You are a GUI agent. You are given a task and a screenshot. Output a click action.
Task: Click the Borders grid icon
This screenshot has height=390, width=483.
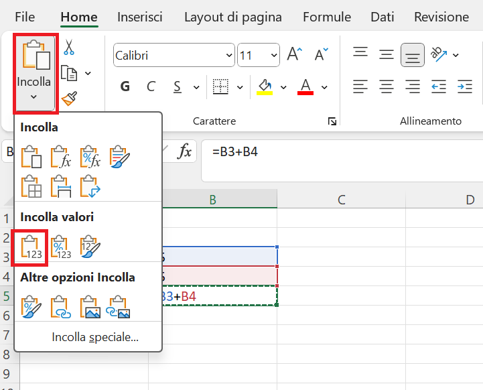220,86
